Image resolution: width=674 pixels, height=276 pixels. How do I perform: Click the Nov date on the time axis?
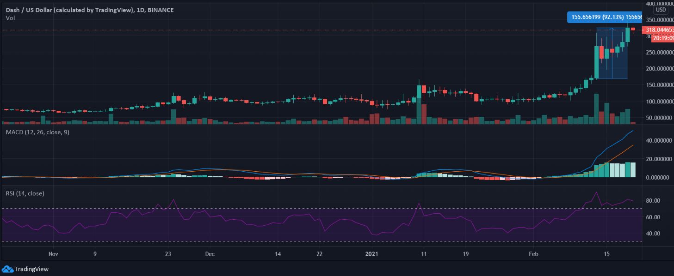point(53,254)
